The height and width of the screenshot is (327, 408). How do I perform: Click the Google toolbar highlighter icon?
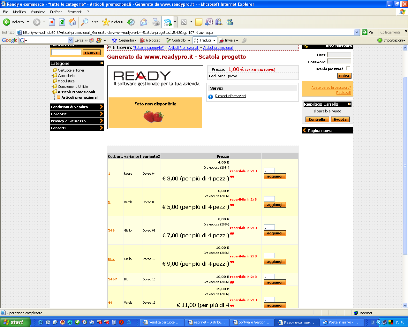coord(244,40)
